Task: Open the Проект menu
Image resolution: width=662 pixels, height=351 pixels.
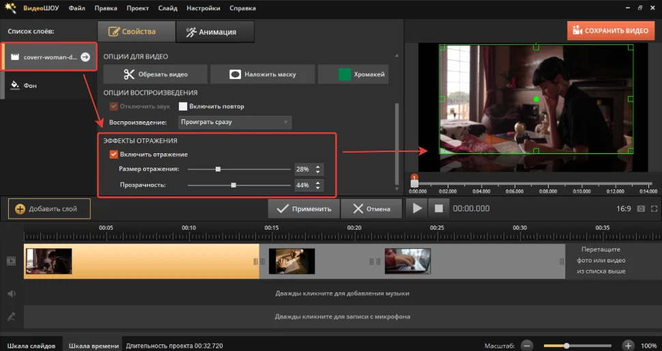Action: (x=138, y=8)
